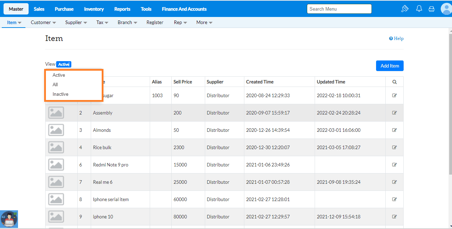Viewport: 452px width, 229px height.
Task: Switch to the Inventory tab
Action: pyautogui.click(x=94, y=9)
